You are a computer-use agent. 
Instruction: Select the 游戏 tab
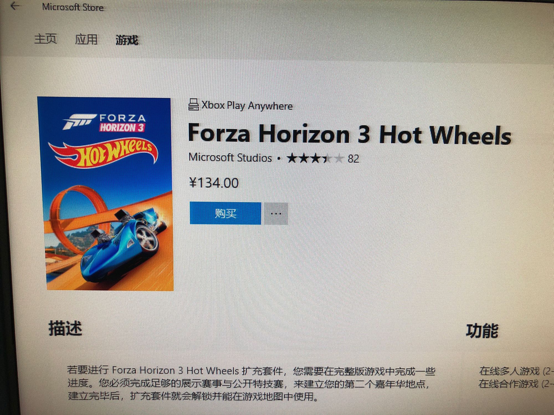pyautogui.click(x=127, y=40)
